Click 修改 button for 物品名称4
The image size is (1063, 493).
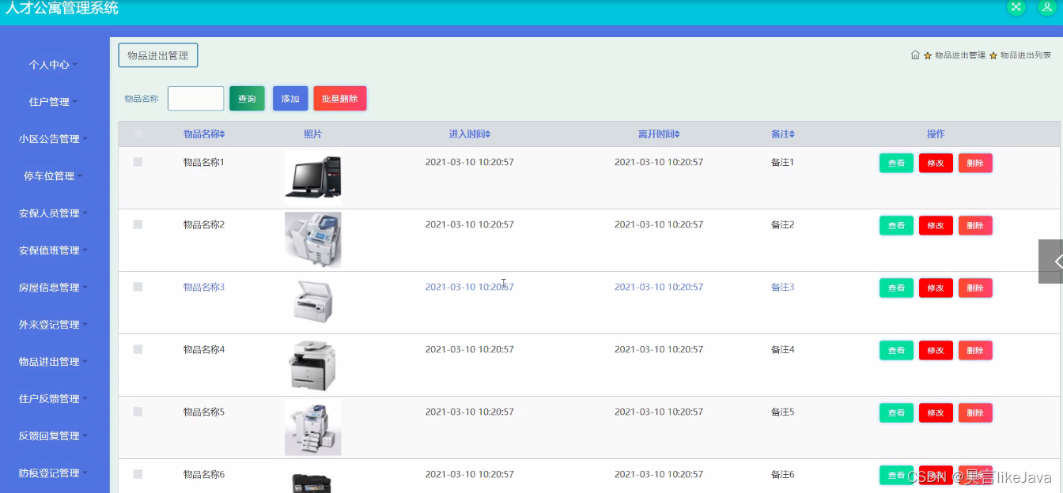point(936,350)
